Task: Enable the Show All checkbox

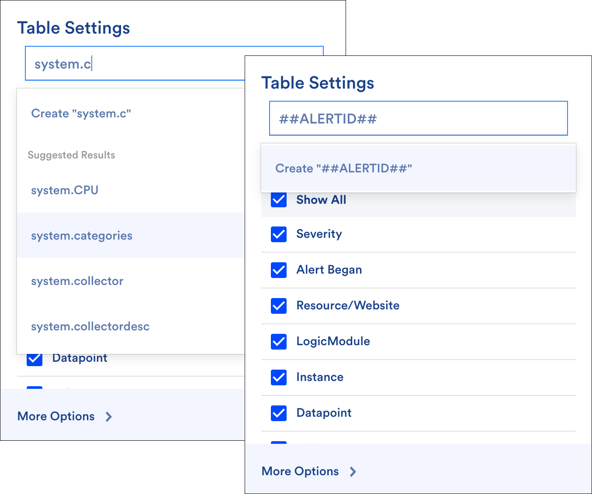Action: click(x=278, y=200)
